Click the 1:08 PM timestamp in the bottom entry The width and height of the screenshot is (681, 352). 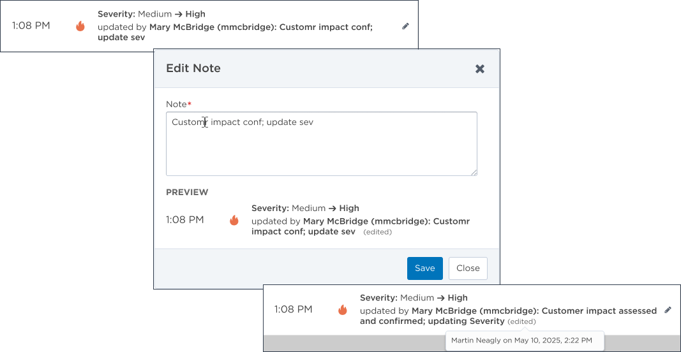pos(294,309)
